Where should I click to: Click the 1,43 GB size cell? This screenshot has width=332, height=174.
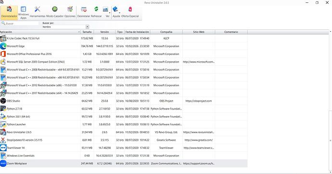pyautogui.click(x=87, y=54)
